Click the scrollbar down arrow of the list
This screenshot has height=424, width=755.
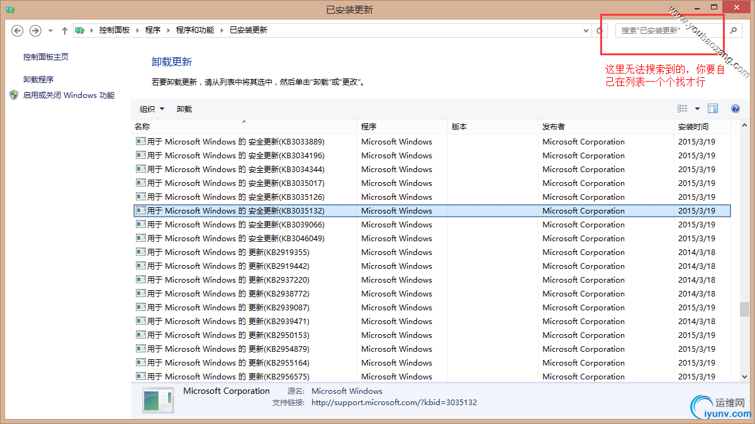(x=744, y=376)
